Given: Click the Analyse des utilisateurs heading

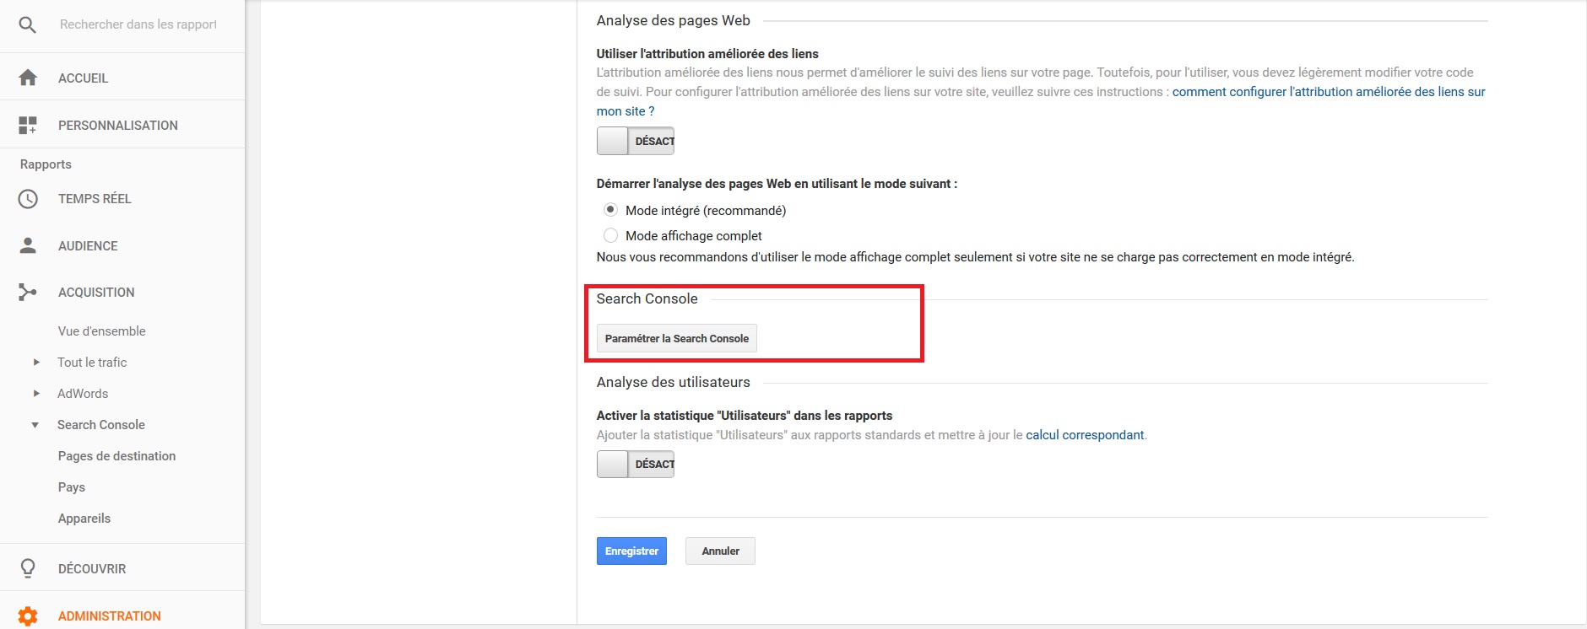Looking at the screenshot, I should 674,382.
